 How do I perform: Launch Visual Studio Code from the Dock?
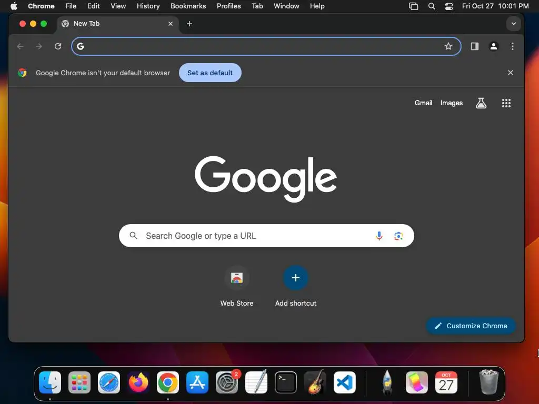coord(345,382)
